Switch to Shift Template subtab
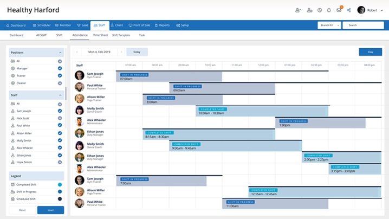The image size is (389, 219). [121, 35]
